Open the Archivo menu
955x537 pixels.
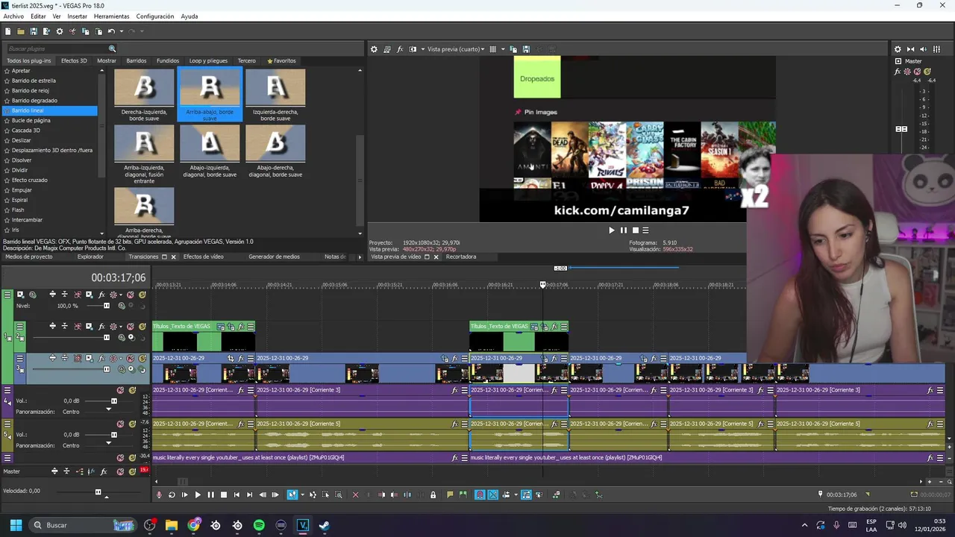(13, 16)
